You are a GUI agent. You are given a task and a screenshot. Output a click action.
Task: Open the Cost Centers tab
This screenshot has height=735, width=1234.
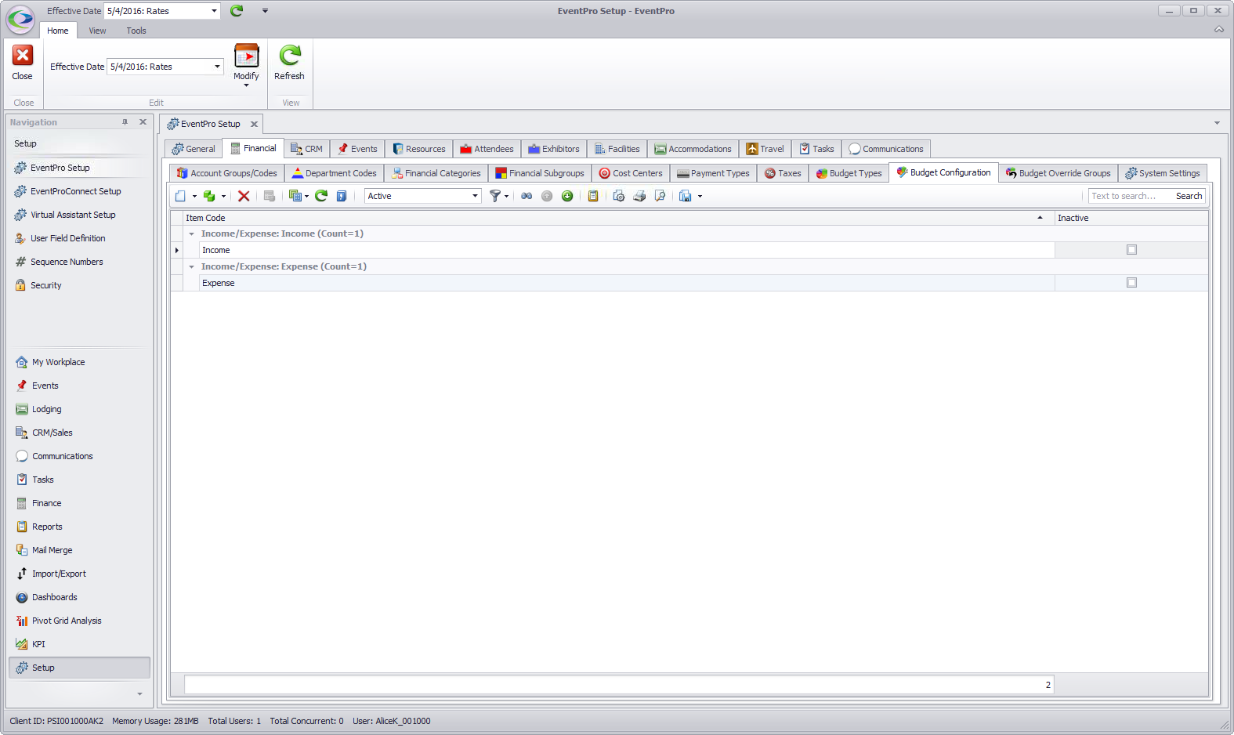coord(631,173)
